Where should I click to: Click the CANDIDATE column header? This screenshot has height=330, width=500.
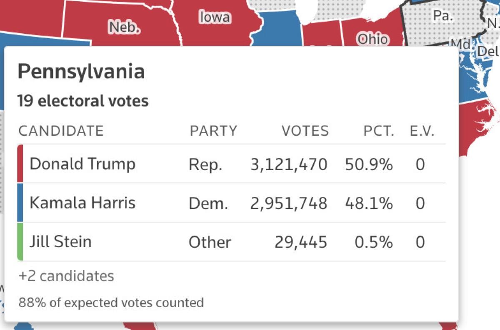(61, 131)
